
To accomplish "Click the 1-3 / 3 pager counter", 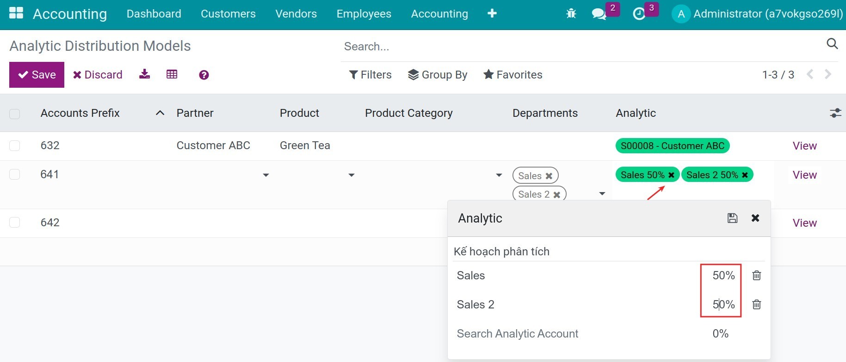I will tap(778, 75).
